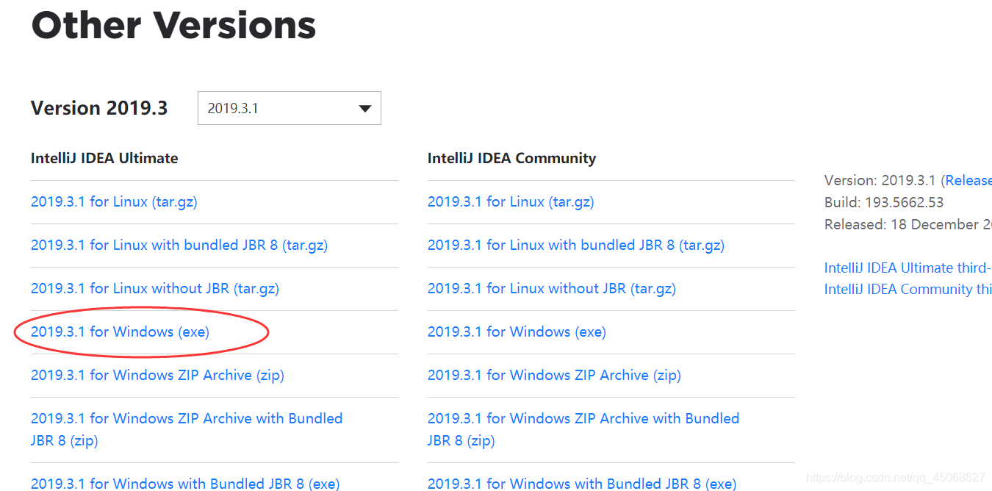Download Ultimate 2019.3.1 for Windows (exe)

(120, 331)
